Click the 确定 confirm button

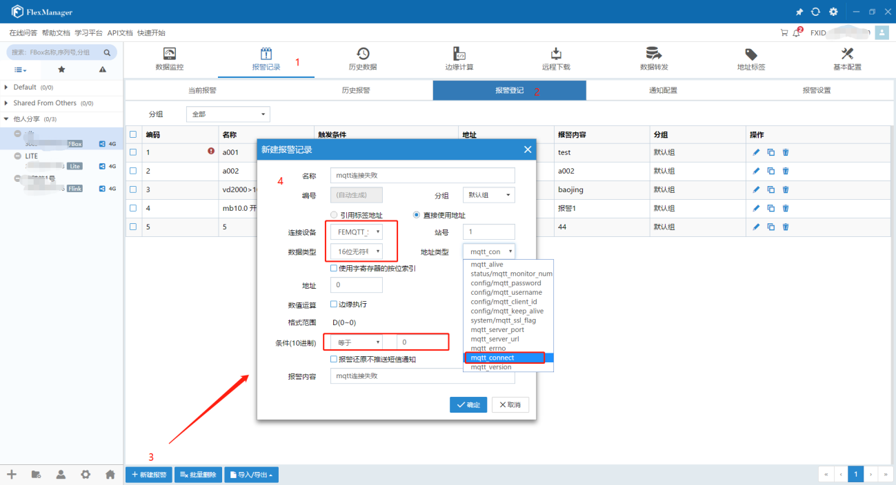(x=468, y=405)
